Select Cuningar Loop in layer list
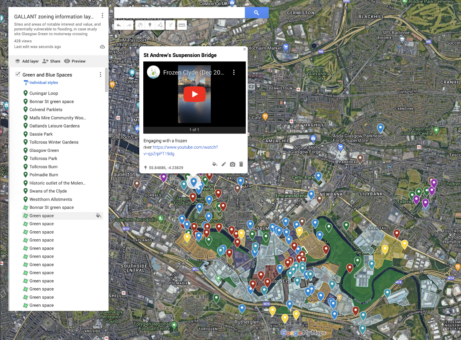Viewport: 461px width, 340px height. tap(44, 93)
